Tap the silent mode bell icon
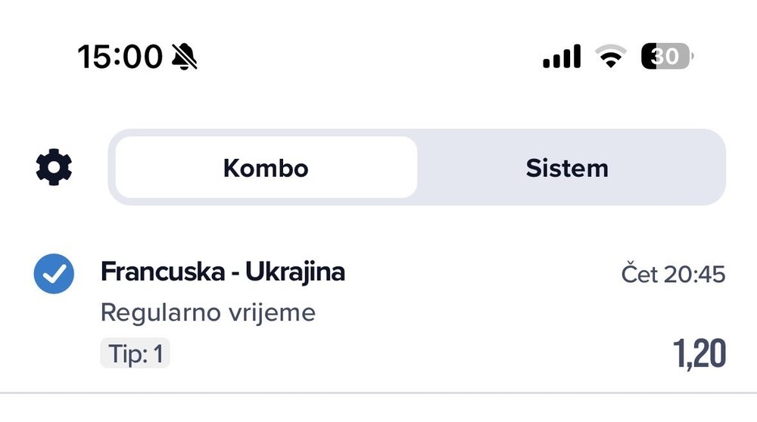757x422 pixels. tap(185, 57)
